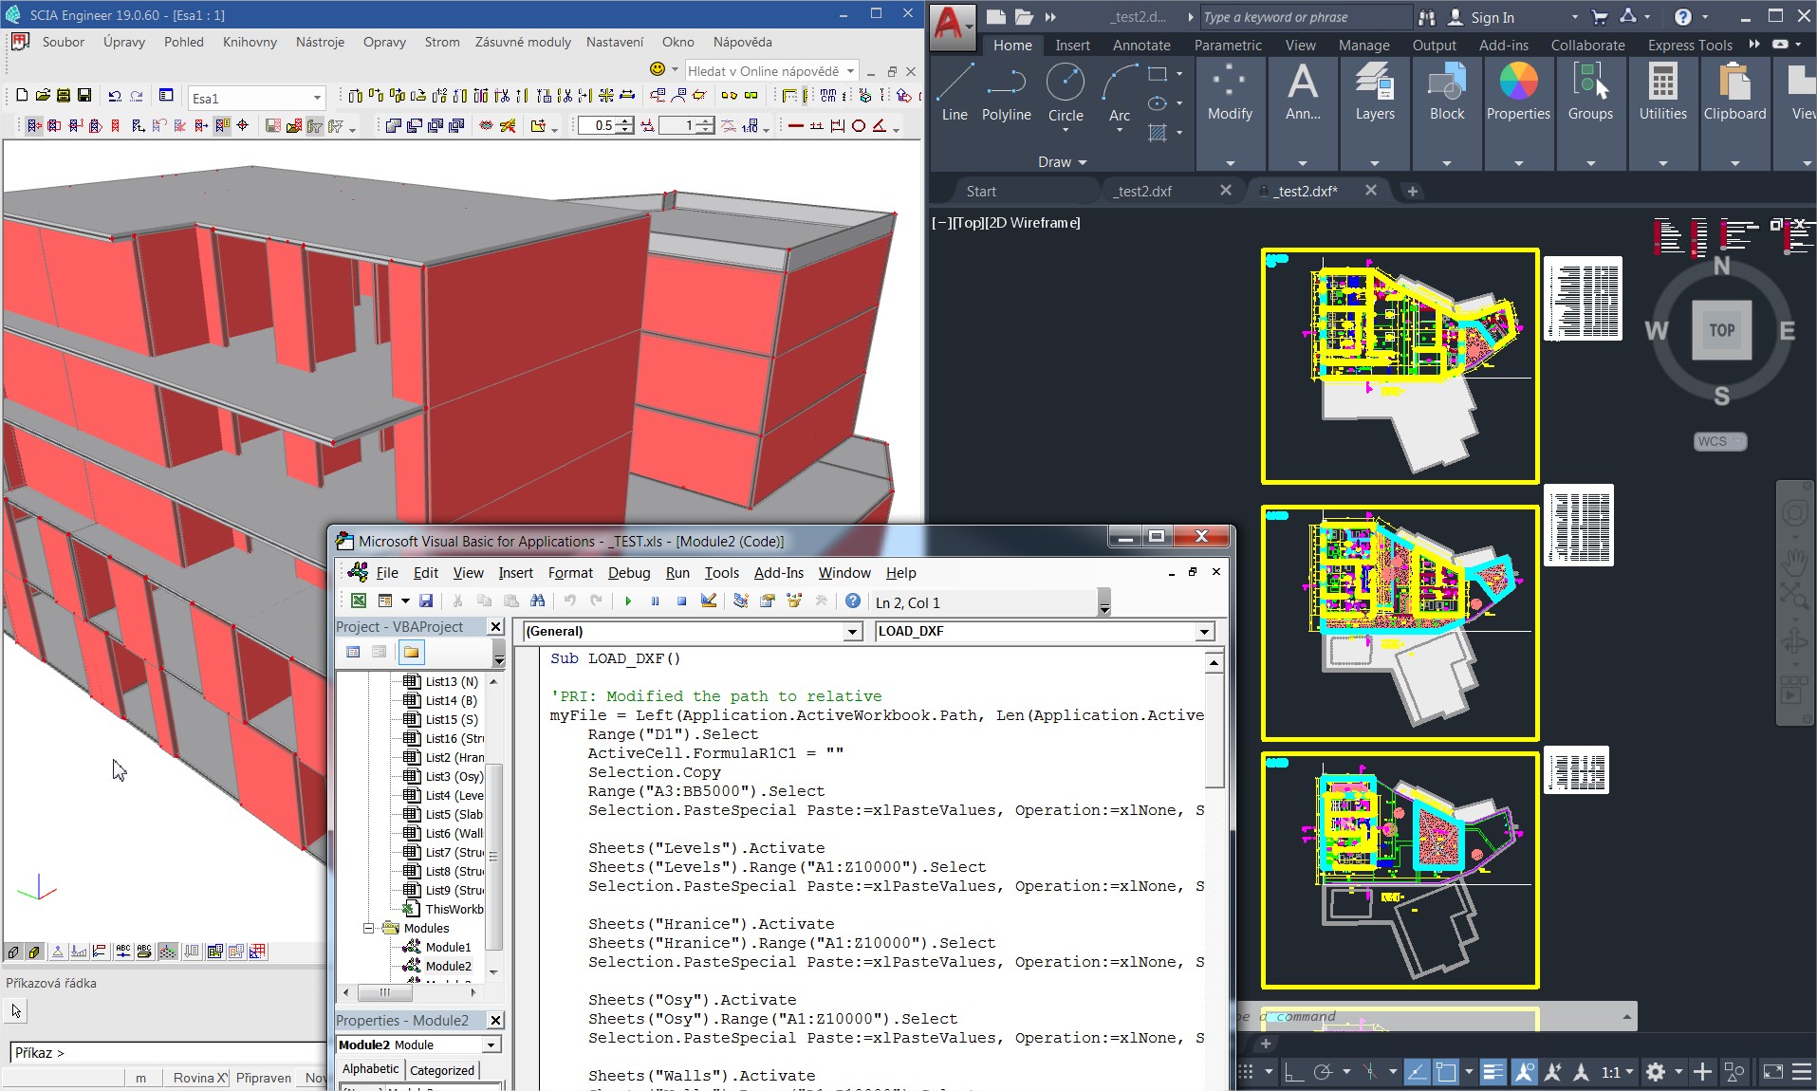
Task: Expand the Draw panel dropdown
Action: point(1061,162)
